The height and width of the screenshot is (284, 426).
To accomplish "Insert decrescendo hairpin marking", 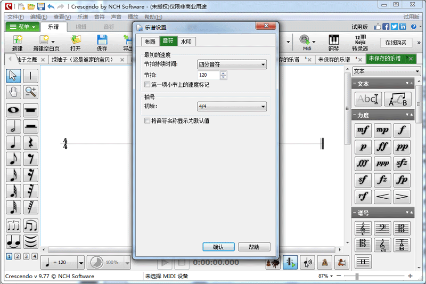I will click(x=402, y=197).
